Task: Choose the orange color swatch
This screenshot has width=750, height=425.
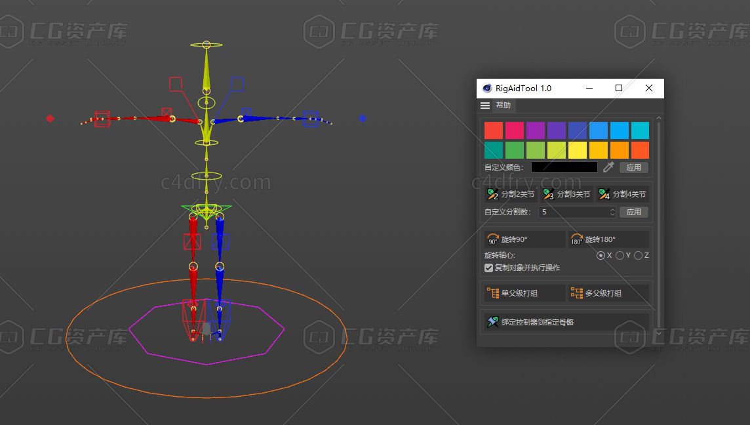Action: (620, 150)
